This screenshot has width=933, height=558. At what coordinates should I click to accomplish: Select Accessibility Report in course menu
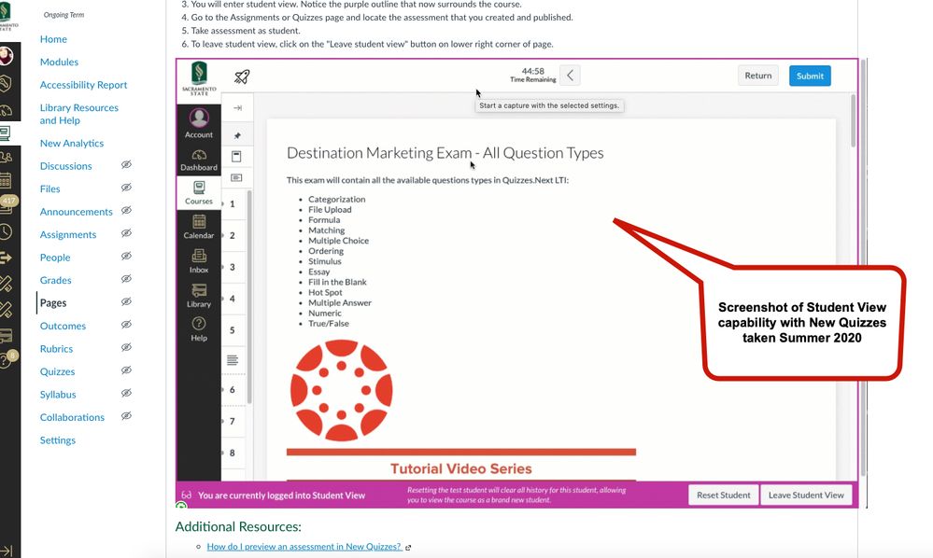(83, 85)
